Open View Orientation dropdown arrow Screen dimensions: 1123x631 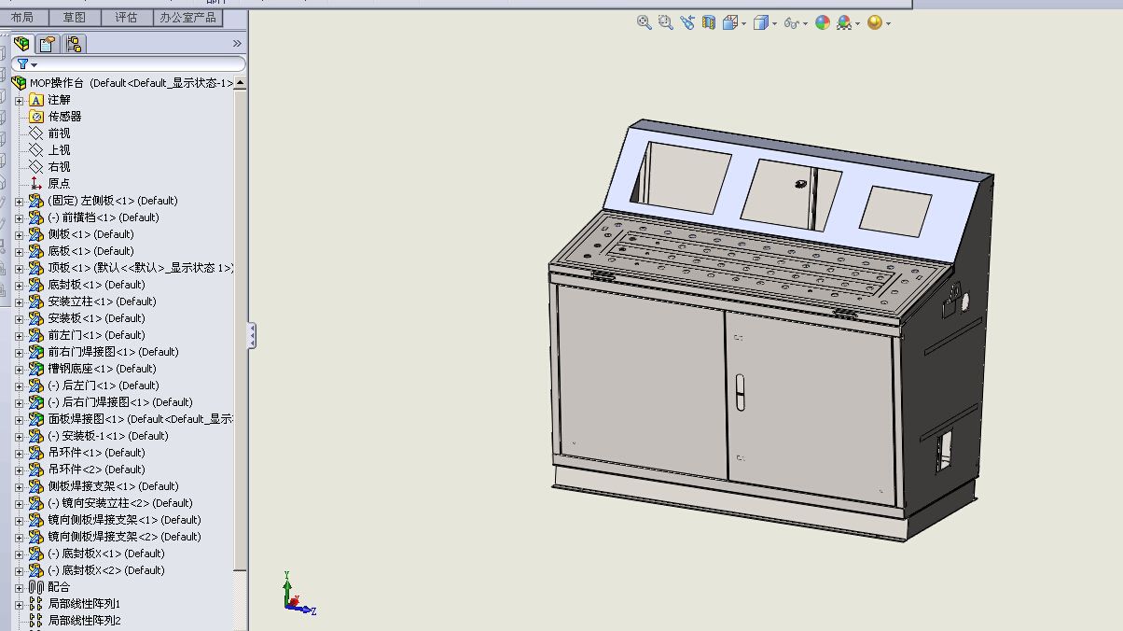pos(743,24)
